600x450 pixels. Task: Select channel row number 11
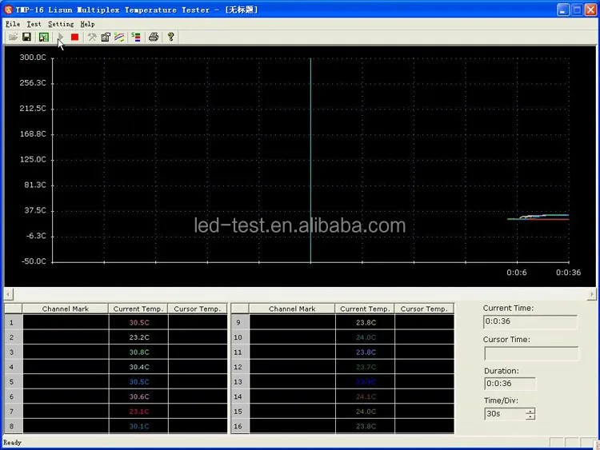point(238,352)
